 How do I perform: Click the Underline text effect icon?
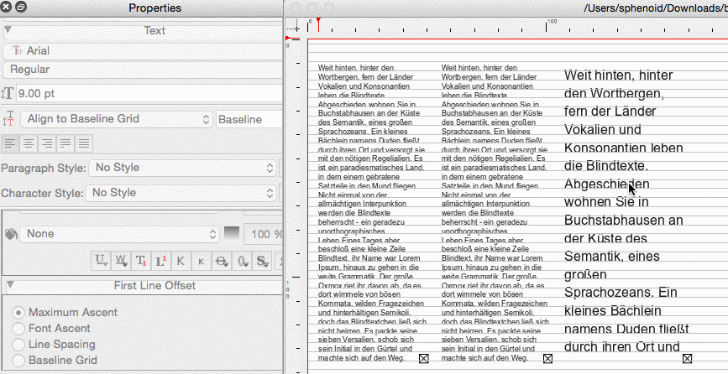pyautogui.click(x=102, y=261)
